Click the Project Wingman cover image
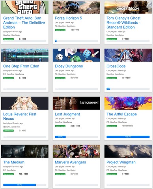The width and height of the screenshot is (153, 189). (x=128, y=151)
